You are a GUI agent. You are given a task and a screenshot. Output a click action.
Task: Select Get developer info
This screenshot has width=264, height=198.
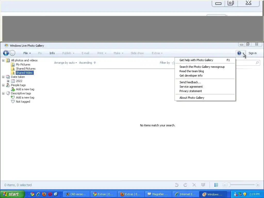tap(205, 76)
